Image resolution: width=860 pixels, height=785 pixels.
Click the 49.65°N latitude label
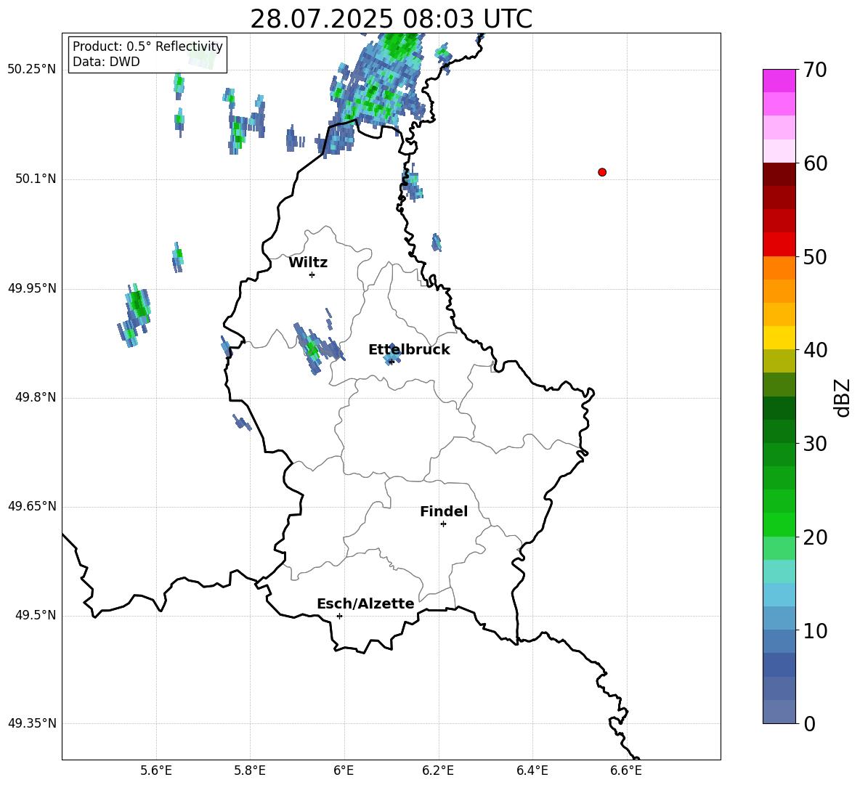(32, 506)
